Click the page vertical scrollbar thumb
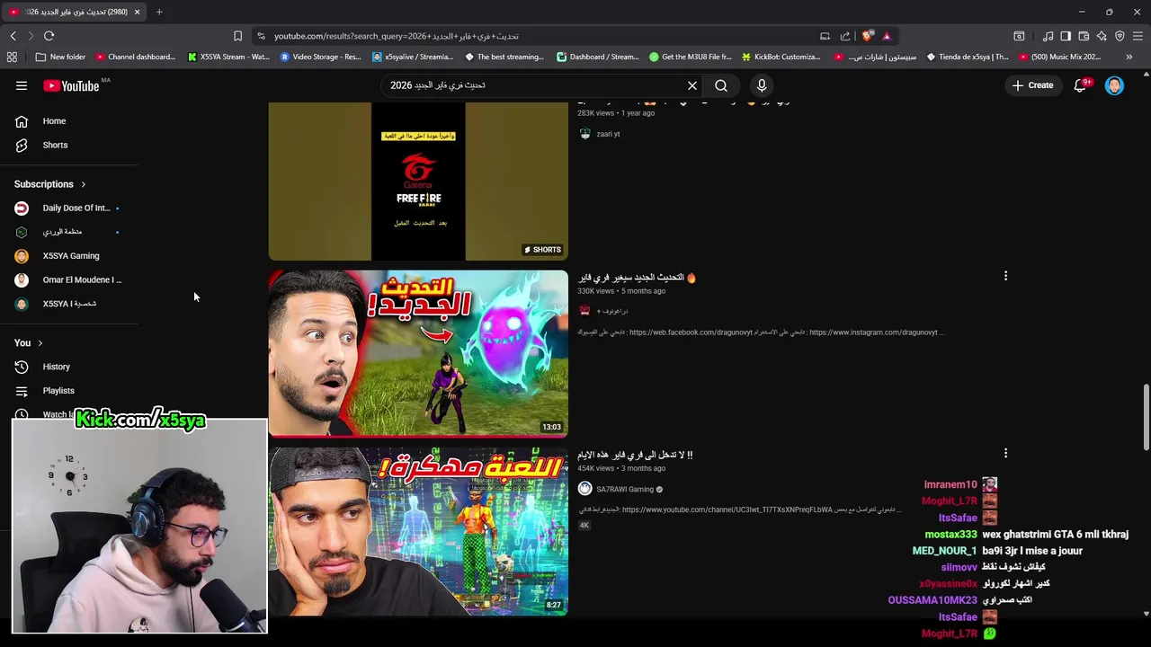The width and height of the screenshot is (1151, 647). tap(1147, 418)
